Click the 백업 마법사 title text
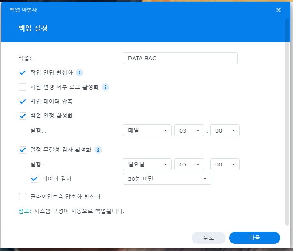 (23, 10)
